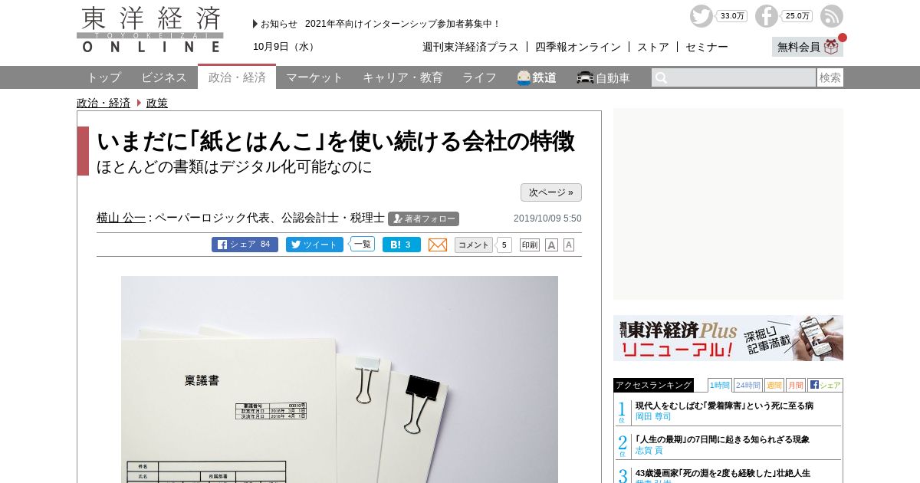The image size is (920, 483).
Task: Click the article photo of 稟議書 documents
Action: pyautogui.click(x=340, y=379)
